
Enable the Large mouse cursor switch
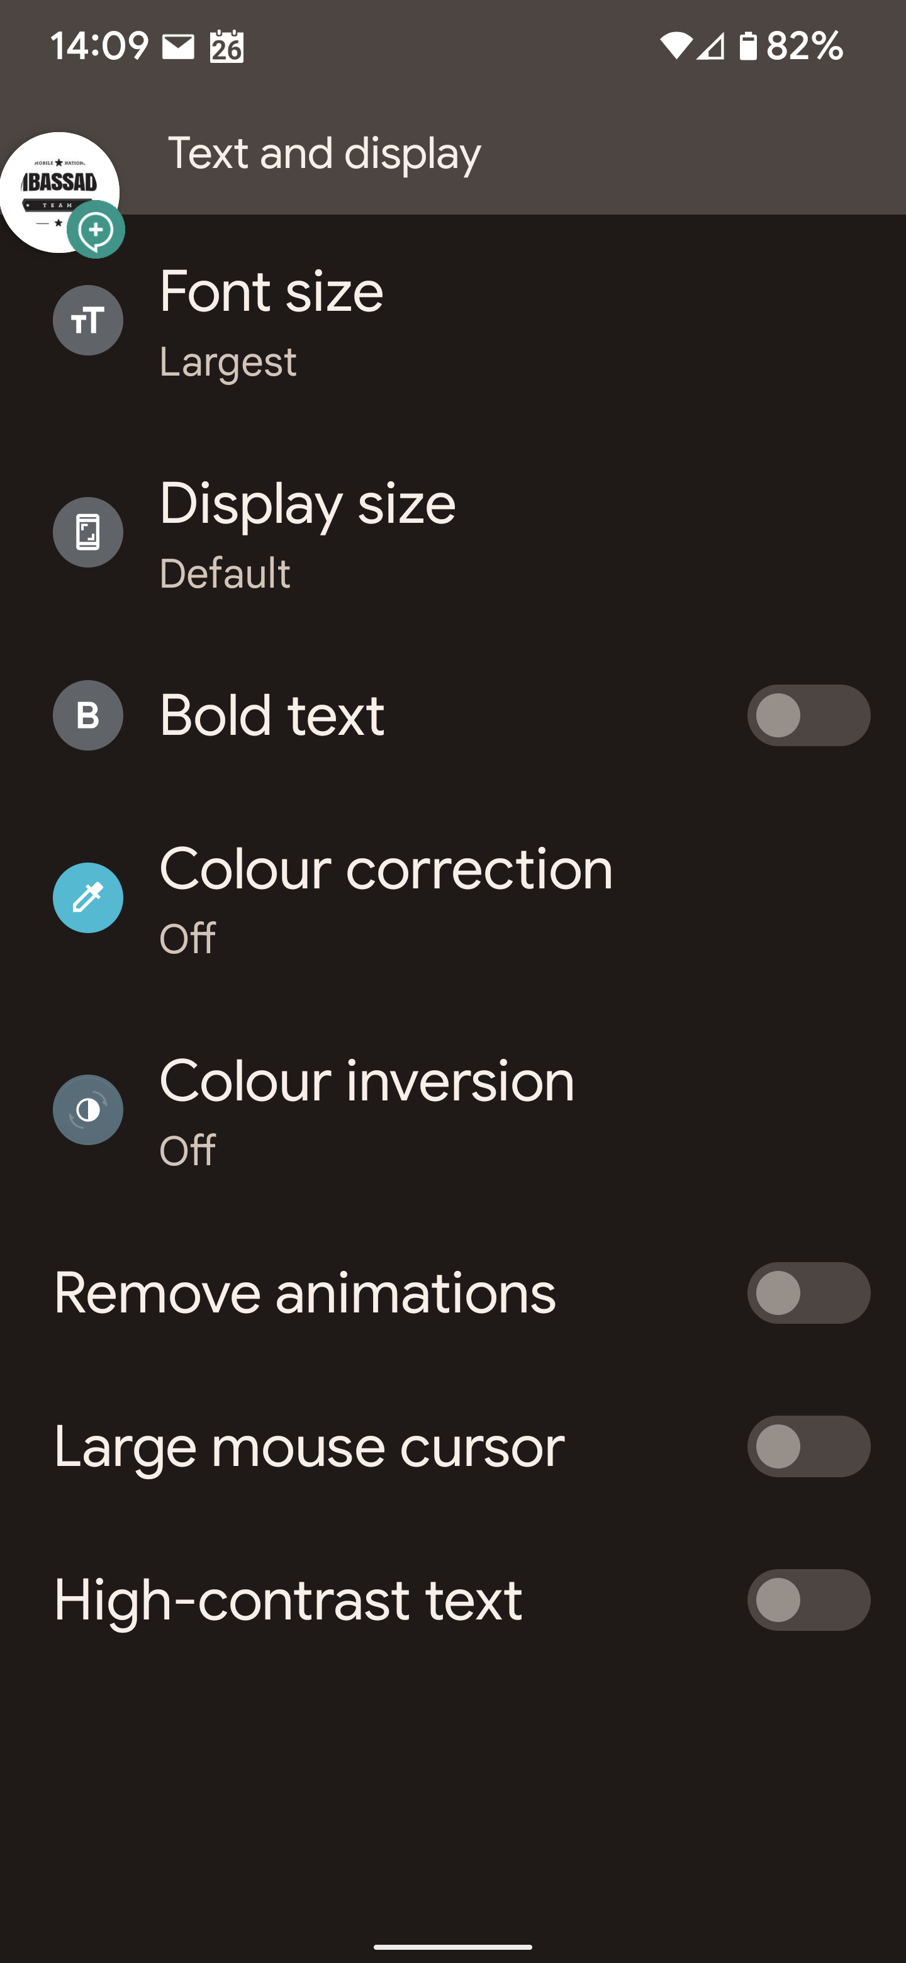[x=808, y=1446]
